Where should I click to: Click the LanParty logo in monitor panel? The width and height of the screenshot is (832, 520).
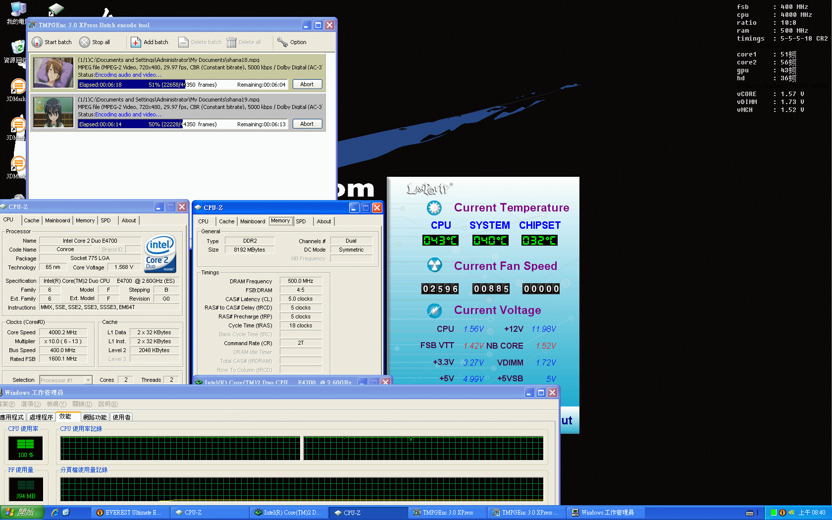[x=429, y=189]
